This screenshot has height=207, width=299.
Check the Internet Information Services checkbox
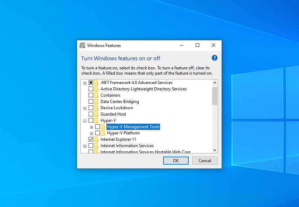[91, 146]
